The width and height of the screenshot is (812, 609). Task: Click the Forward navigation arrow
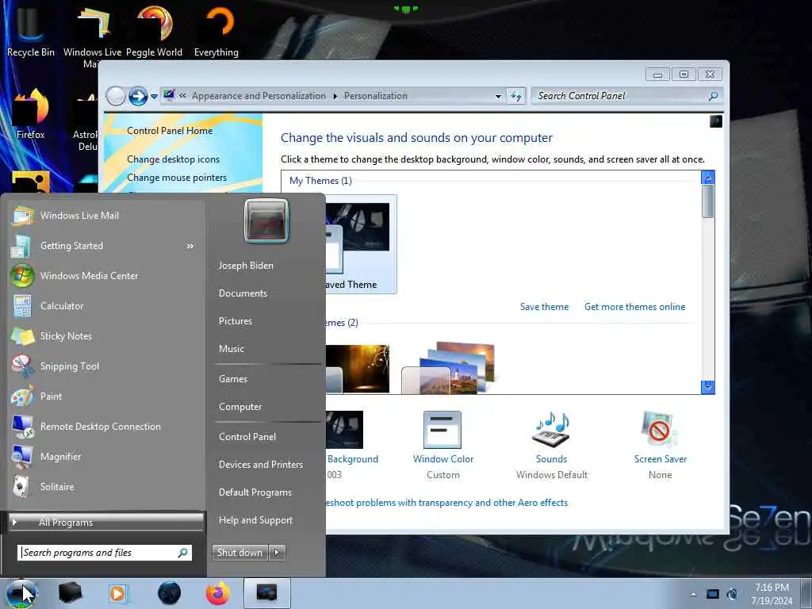(x=138, y=96)
